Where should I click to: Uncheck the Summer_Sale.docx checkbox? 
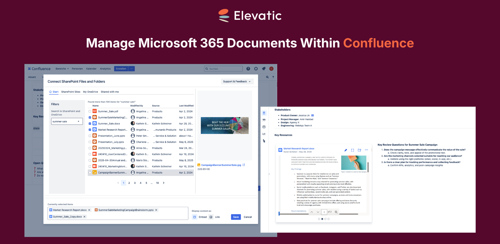pos(90,123)
